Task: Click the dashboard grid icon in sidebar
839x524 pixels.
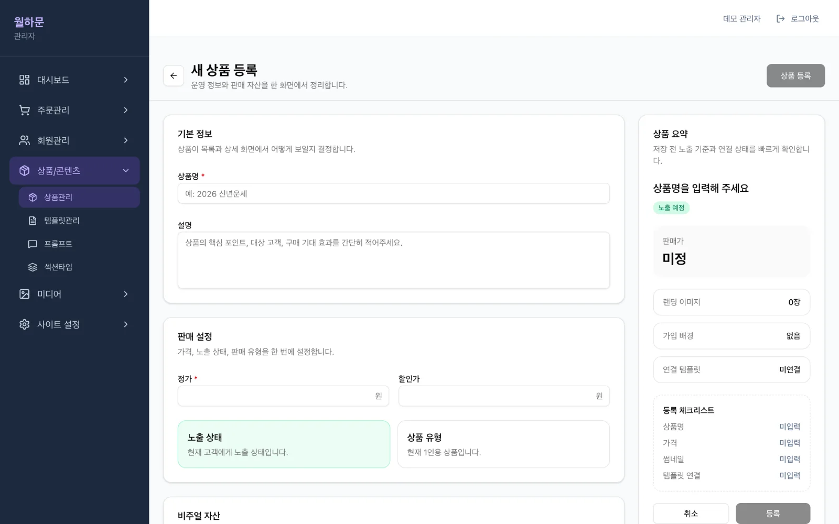Action: (x=24, y=80)
